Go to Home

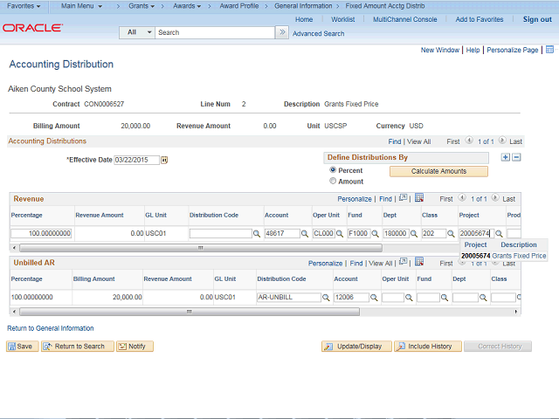pos(304,19)
